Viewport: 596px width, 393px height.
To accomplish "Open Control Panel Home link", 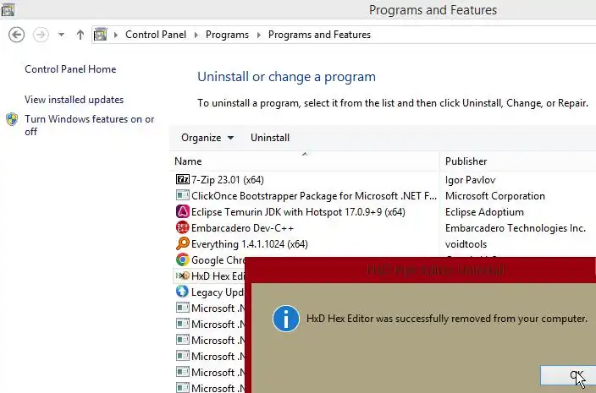I will [x=70, y=69].
